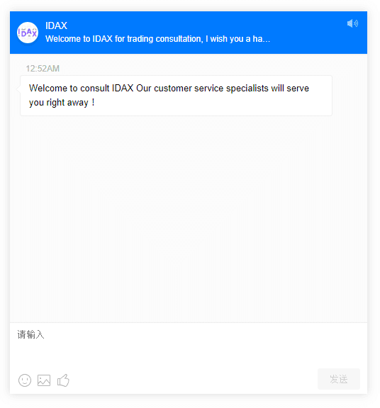
Task: Click blank toolbar space beside thumbs-up icon
Action: click(x=193, y=380)
